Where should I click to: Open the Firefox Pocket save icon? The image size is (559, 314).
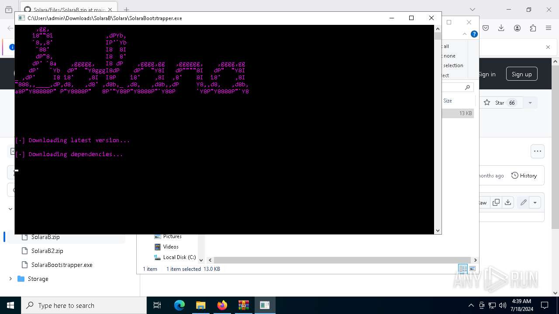pyautogui.click(x=485, y=28)
